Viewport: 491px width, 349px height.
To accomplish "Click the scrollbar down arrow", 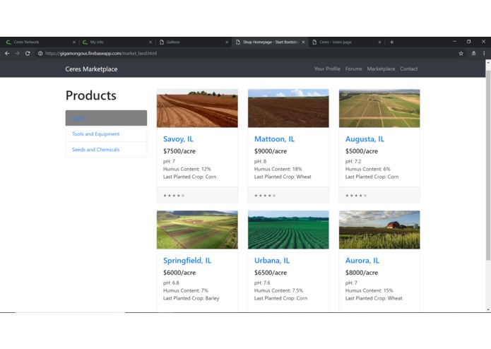I will (488, 309).
